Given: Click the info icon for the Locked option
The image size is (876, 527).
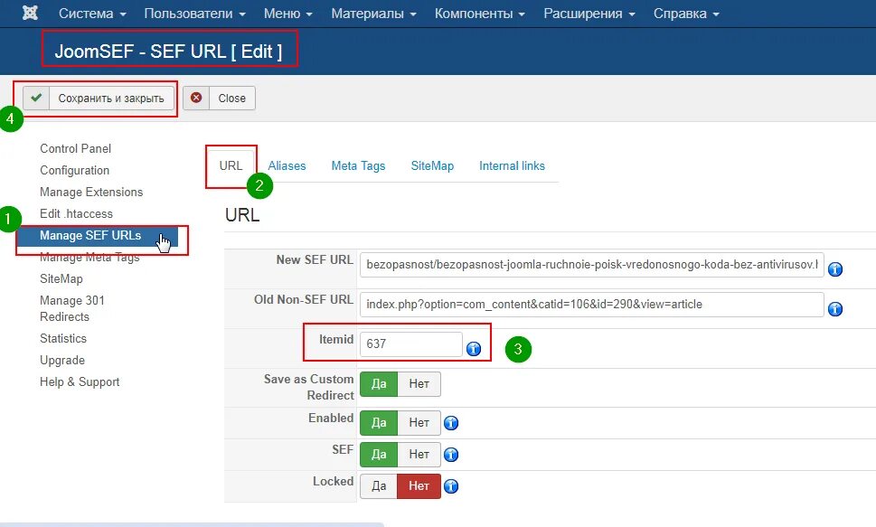Looking at the screenshot, I should (451, 486).
